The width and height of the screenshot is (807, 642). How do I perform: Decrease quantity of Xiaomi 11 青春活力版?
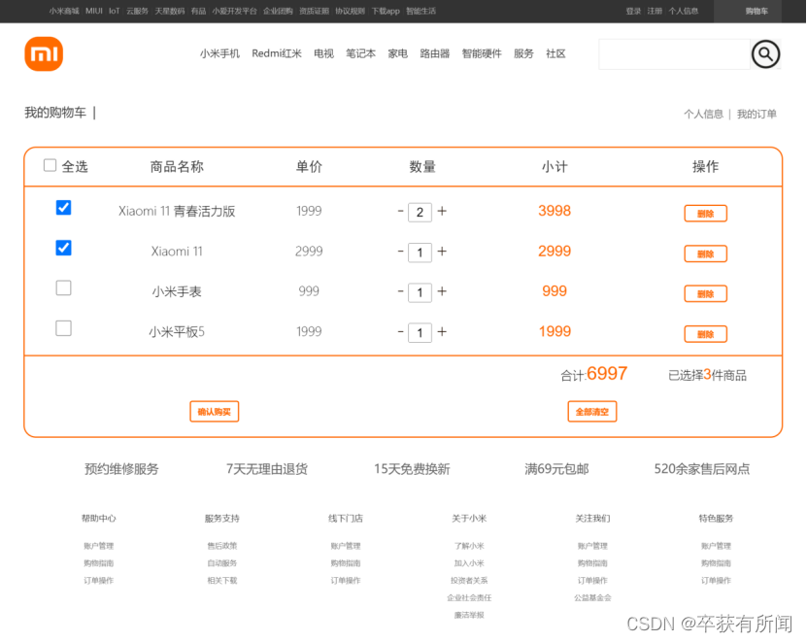(x=400, y=211)
